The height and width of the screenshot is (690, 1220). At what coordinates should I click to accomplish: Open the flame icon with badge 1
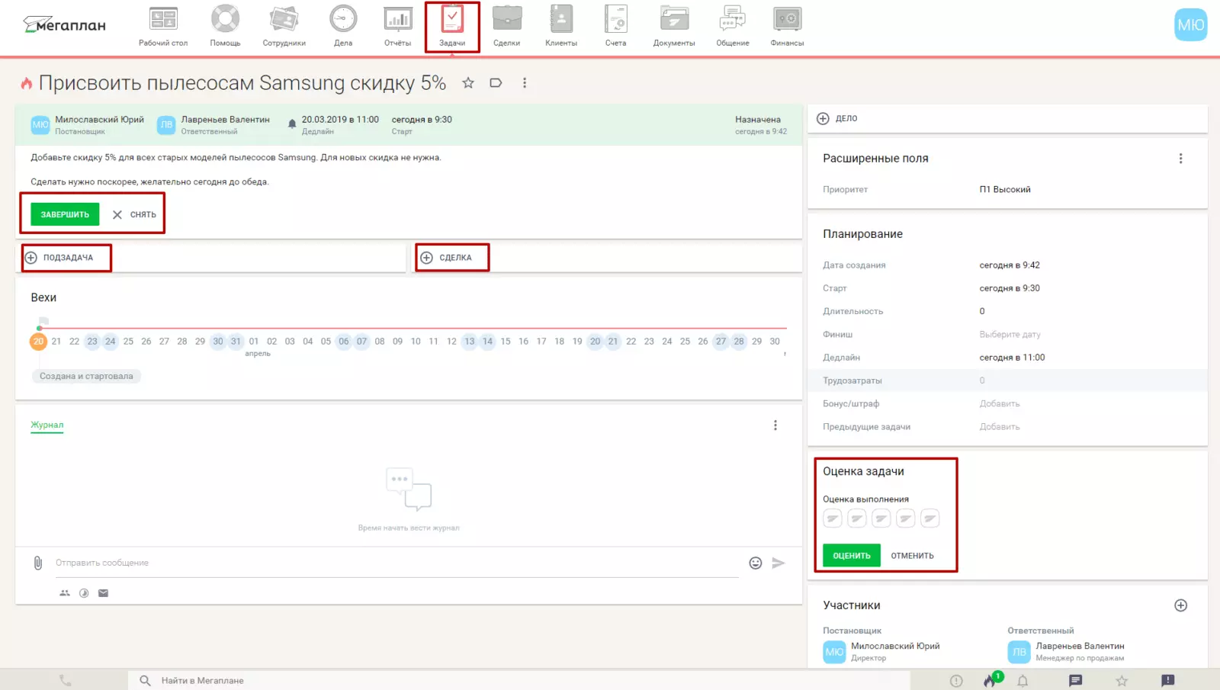[991, 679]
